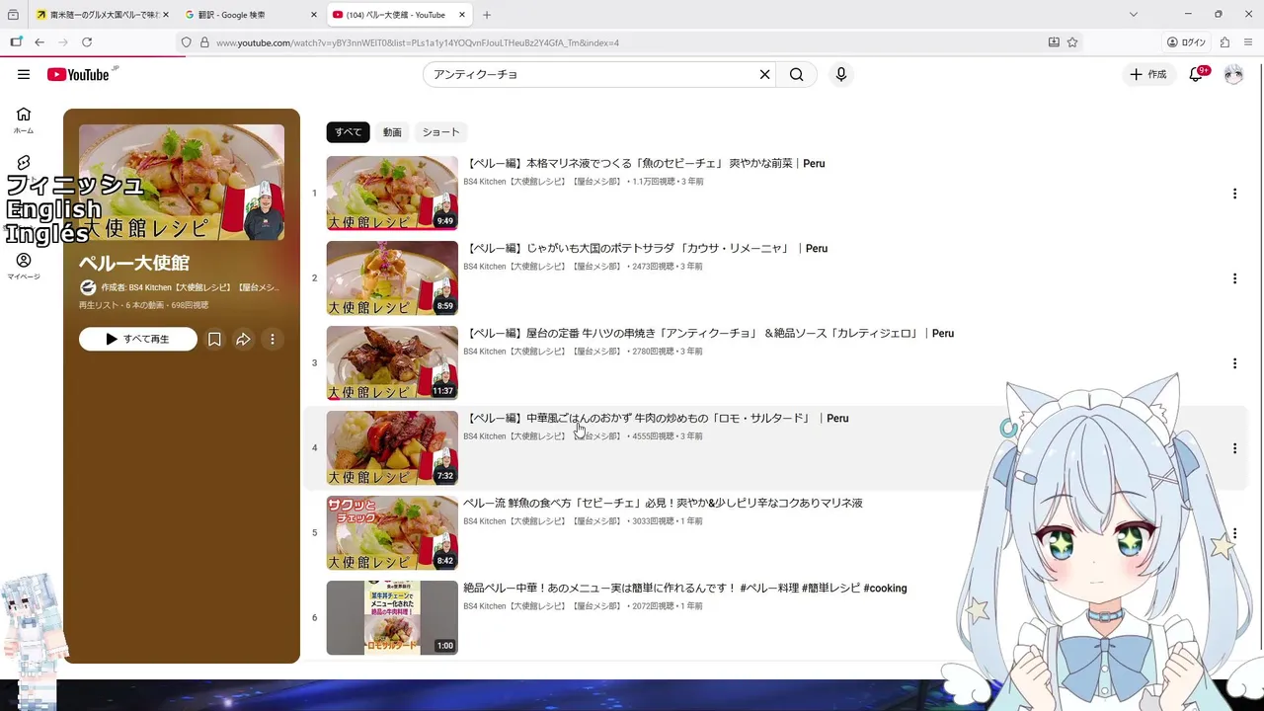
Task: Open playlist more options menu
Action: coord(272,339)
